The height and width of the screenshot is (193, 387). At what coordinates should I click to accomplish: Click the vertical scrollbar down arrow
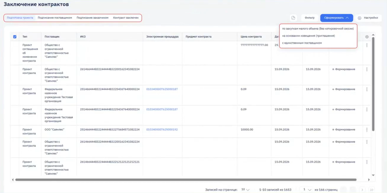tap(373, 175)
